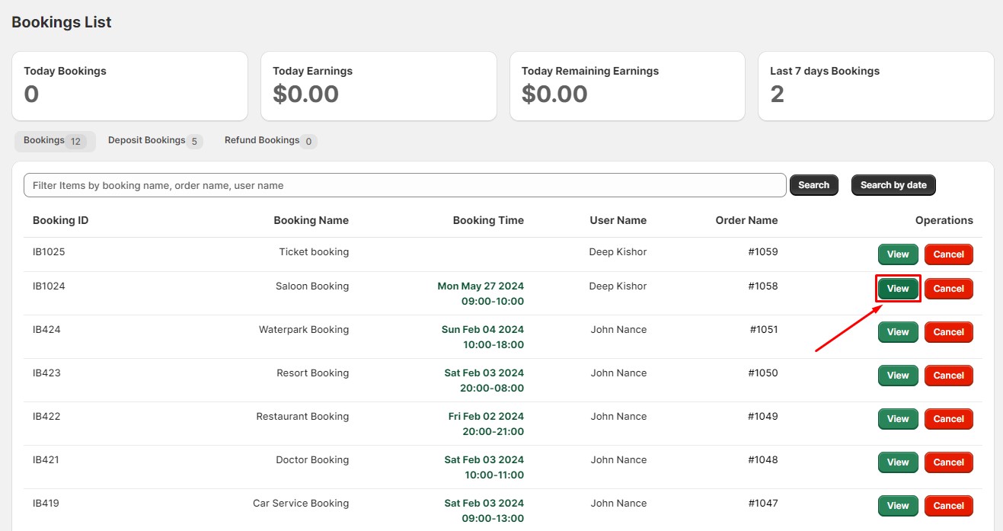Cancel the Saloon Booking IB1024
This screenshot has height=531, width=1003.
coord(948,289)
